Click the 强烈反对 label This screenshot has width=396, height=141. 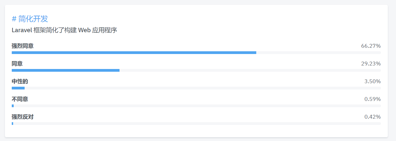pos(23,117)
